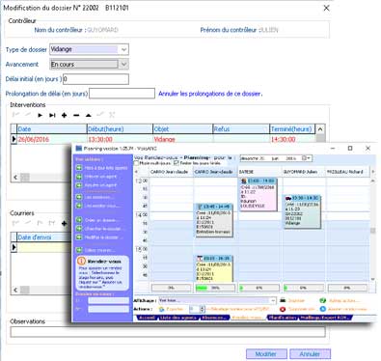This screenshot has width=381, height=361.
Task: Click the Prolongation de délai input field
Action: coord(122,94)
